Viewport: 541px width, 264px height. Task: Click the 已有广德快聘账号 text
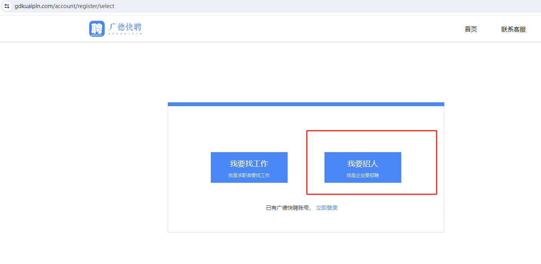(288, 208)
